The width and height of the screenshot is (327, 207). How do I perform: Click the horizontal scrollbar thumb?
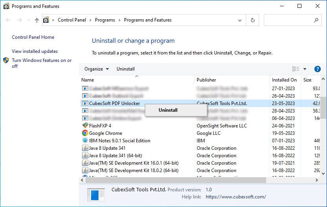click(x=175, y=180)
